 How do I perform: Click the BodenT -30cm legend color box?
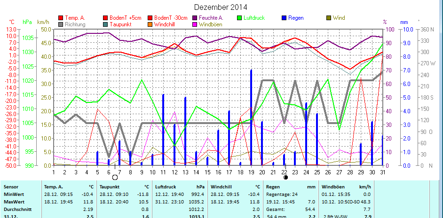pos(150,18)
